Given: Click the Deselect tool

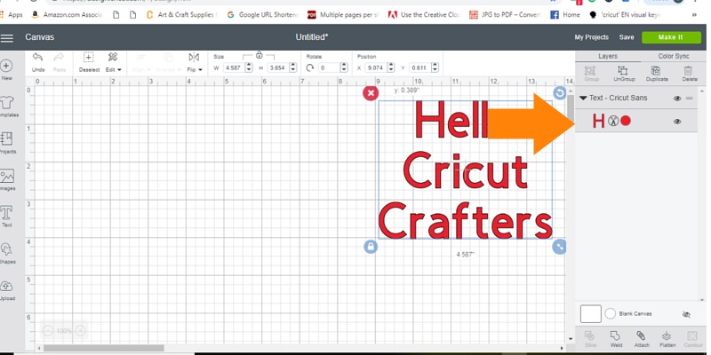Looking at the screenshot, I should click(89, 62).
